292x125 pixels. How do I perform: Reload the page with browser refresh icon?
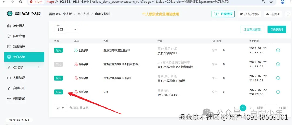(21, 2)
